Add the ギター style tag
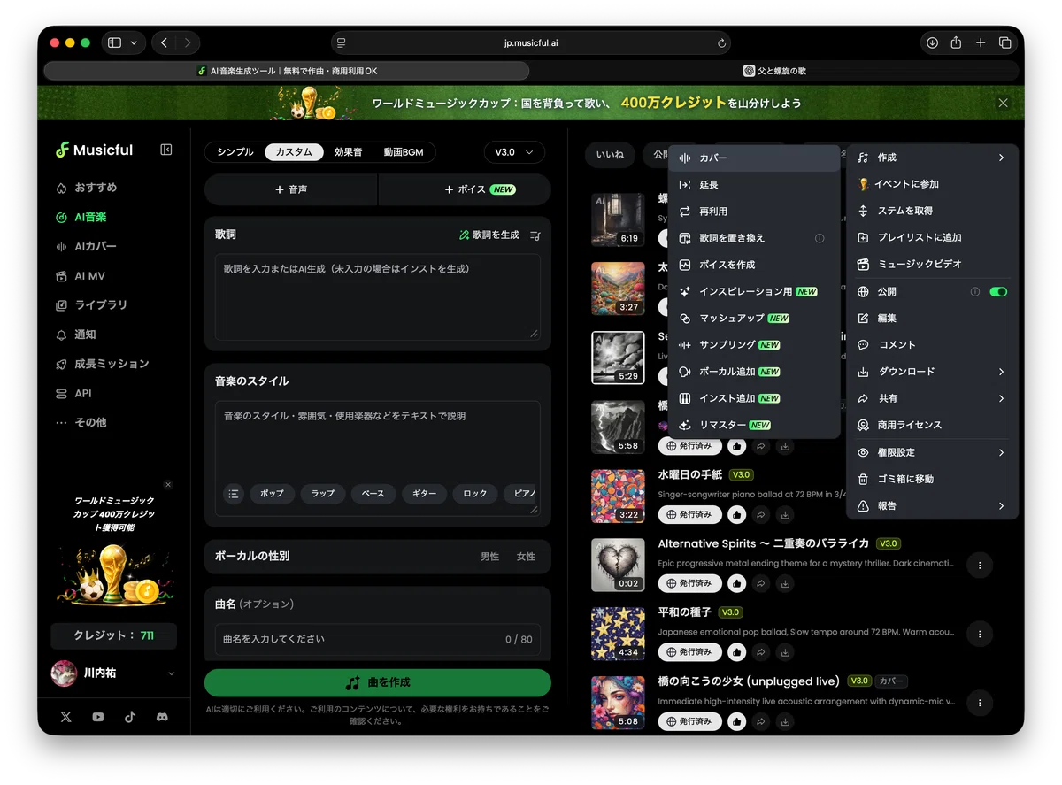The width and height of the screenshot is (1062, 785). pyautogui.click(x=424, y=494)
